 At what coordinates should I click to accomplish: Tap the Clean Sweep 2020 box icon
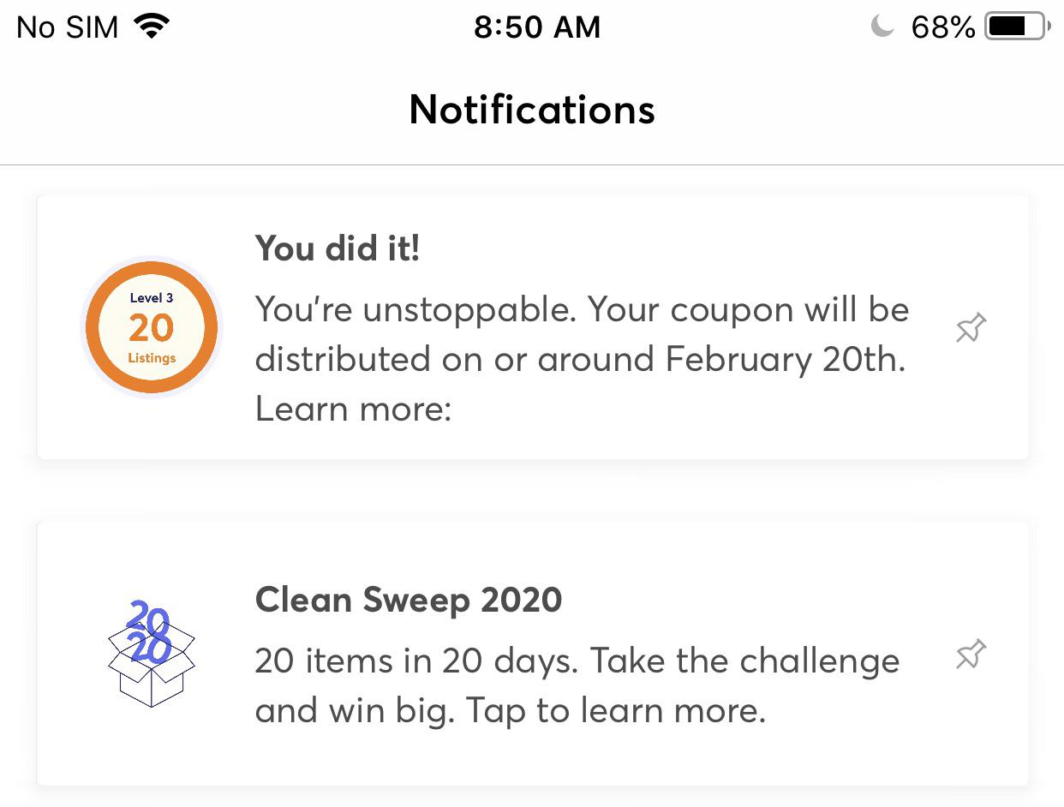click(151, 654)
